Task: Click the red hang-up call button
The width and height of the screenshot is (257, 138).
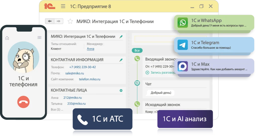Action: tap(23, 102)
